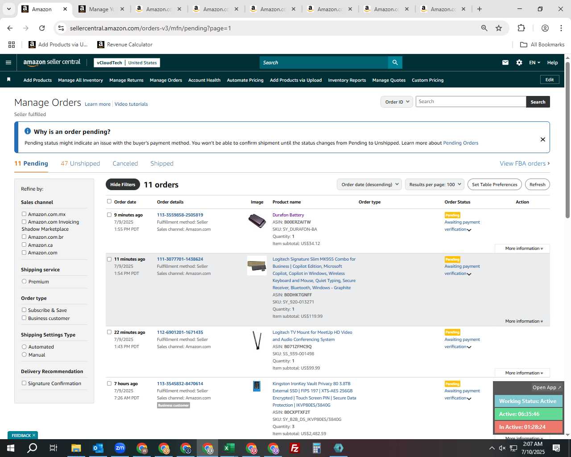Open order 113-3559858-2505819 link
The width and height of the screenshot is (571, 457).
(180, 215)
